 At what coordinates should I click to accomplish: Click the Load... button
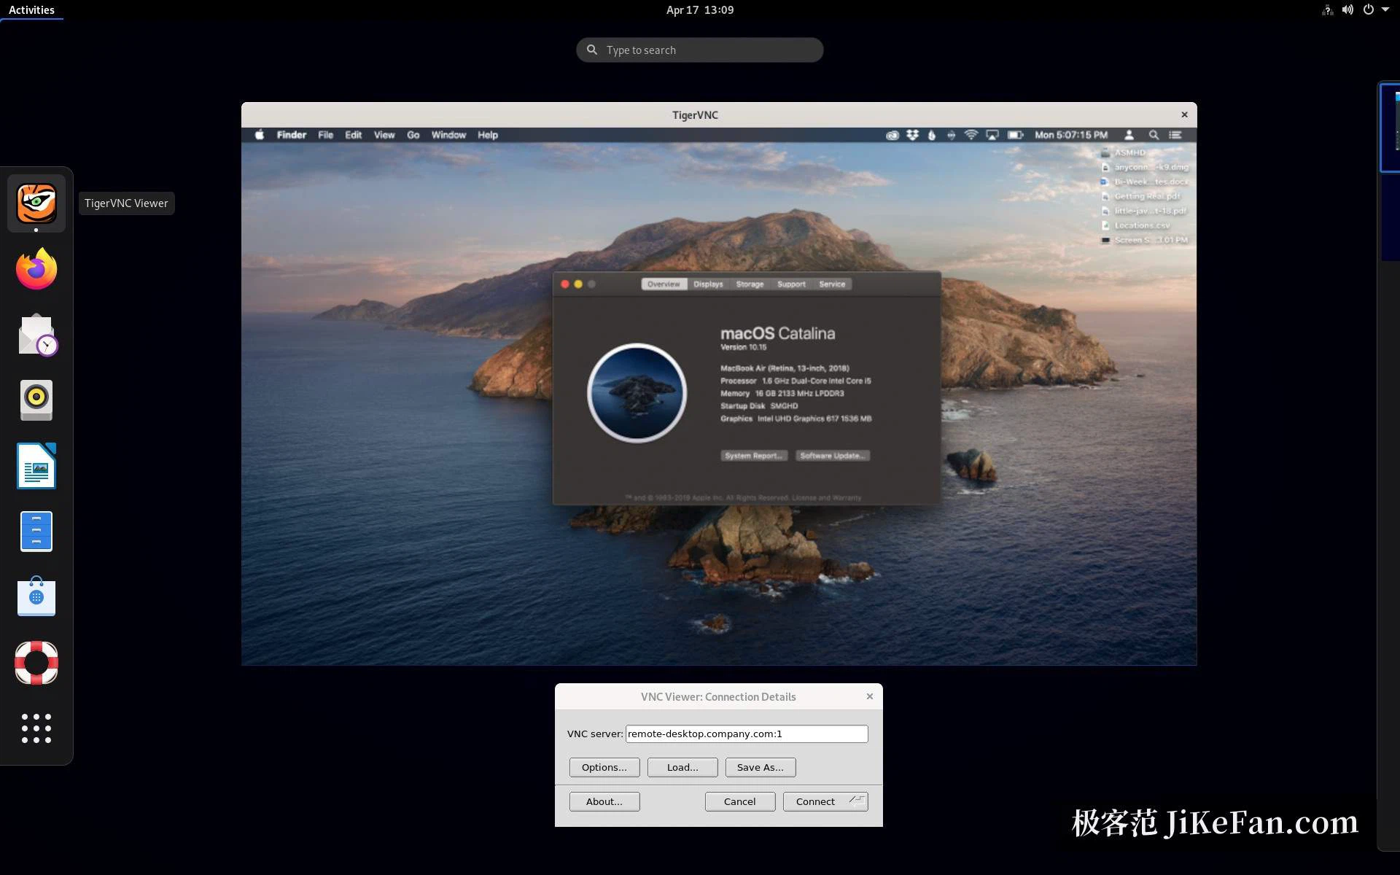(x=682, y=767)
